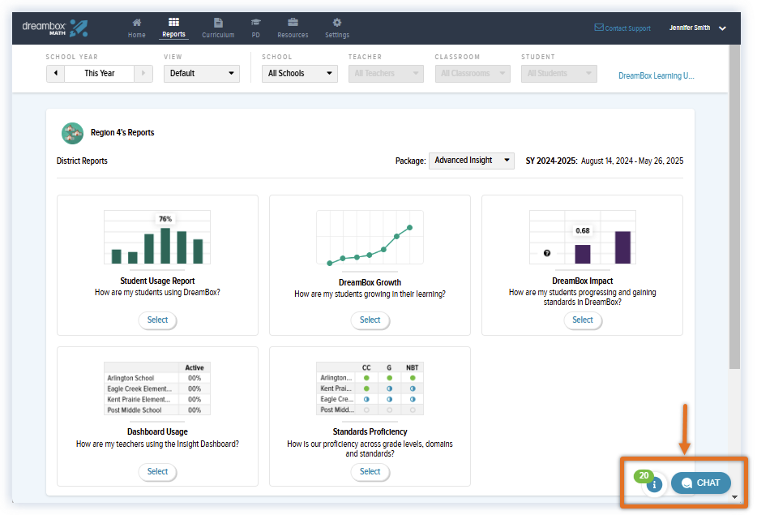Go to previous school year arrow
The width and height of the screenshot is (757, 515).
point(56,74)
